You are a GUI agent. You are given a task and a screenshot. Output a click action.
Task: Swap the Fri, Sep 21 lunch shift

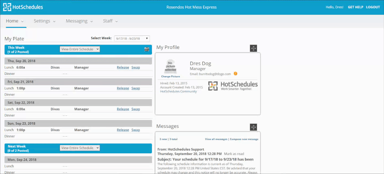click(x=136, y=88)
